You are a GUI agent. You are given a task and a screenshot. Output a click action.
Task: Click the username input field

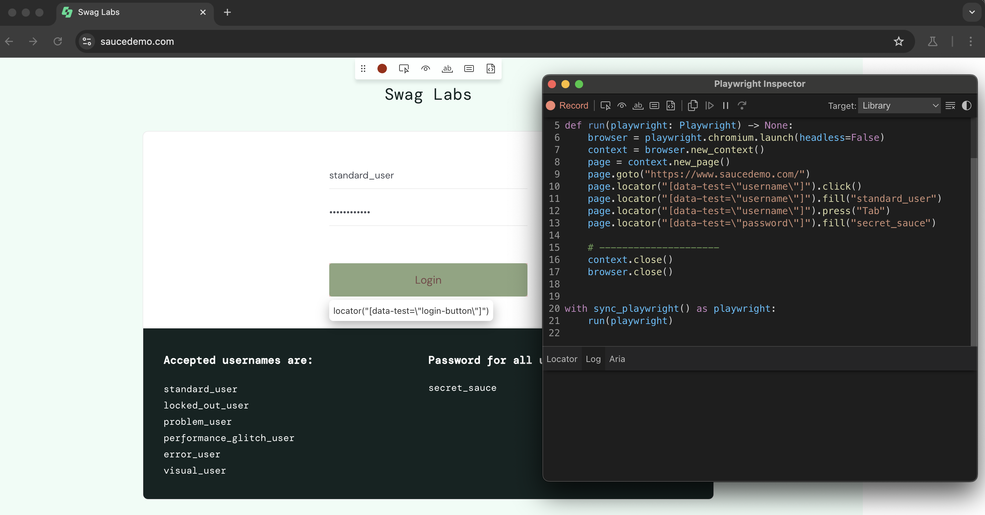pos(428,175)
